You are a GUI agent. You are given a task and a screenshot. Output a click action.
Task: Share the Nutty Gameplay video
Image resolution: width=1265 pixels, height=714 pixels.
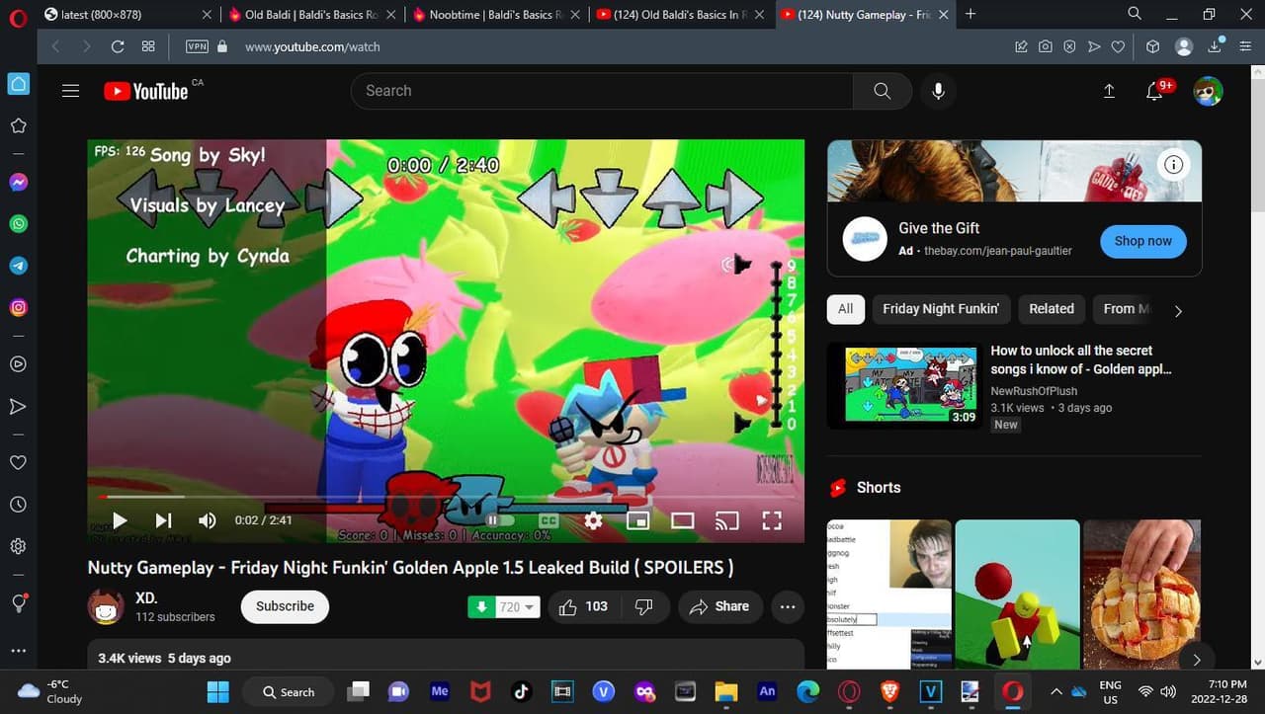[719, 606]
